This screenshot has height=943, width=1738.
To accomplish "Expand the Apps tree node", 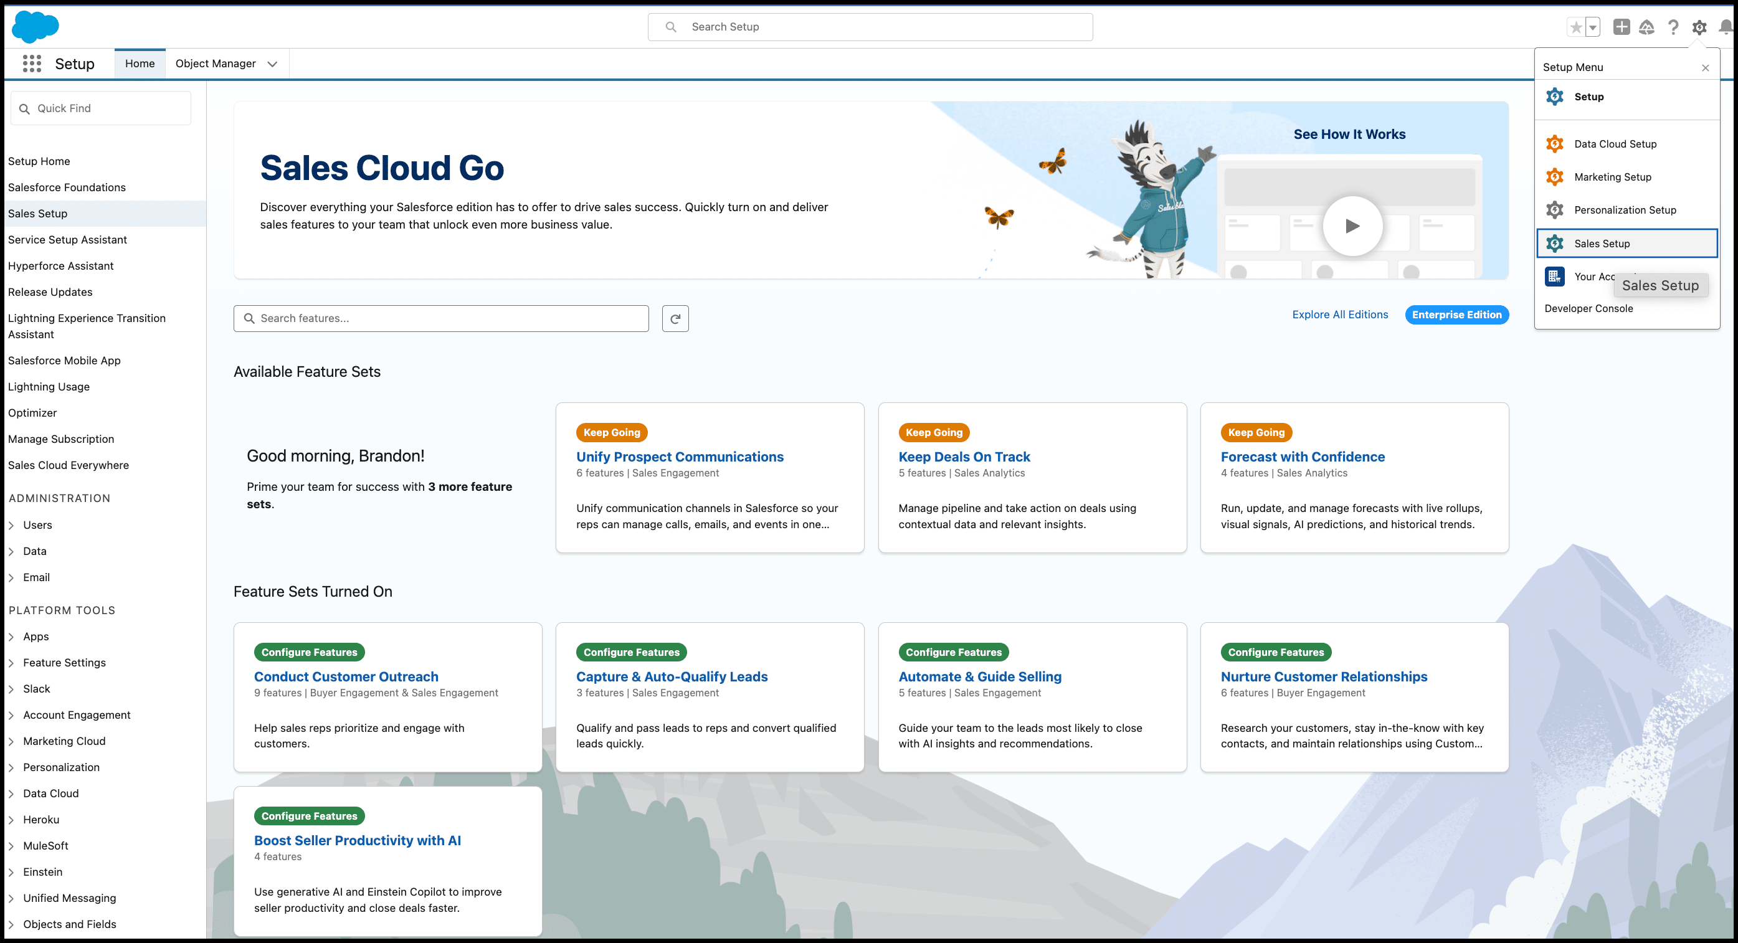I will click(11, 637).
